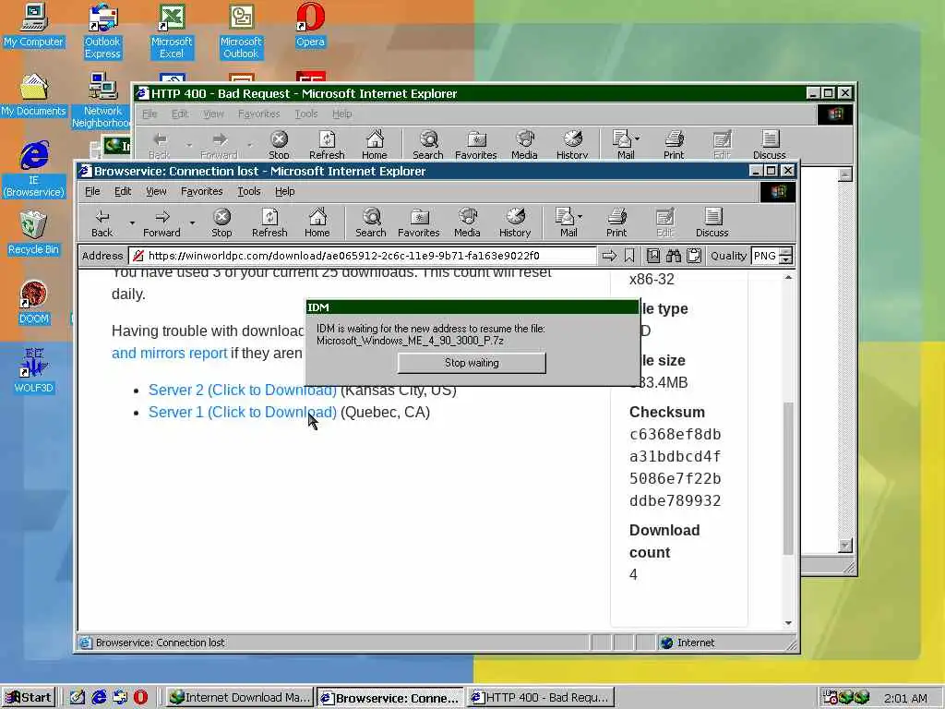Open the Back button history dropdown arrow
The width and height of the screenshot is (945, 709).
[x=132, y=223]
